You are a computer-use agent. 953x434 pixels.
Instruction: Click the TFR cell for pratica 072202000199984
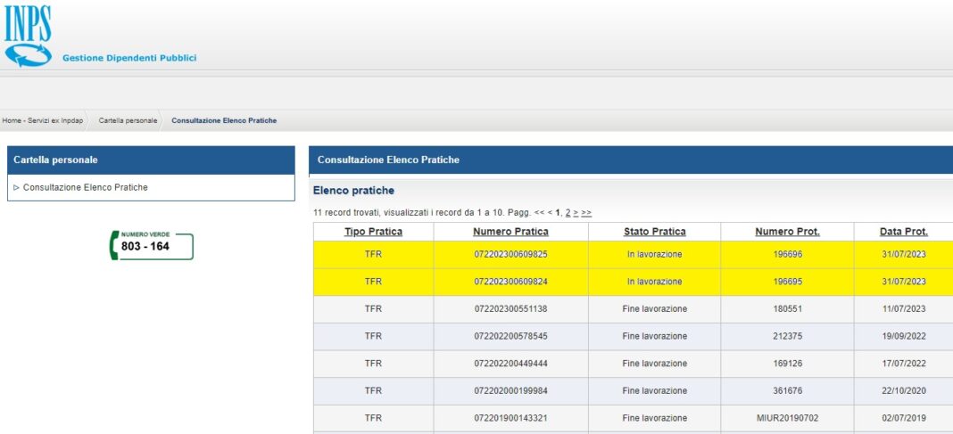tap(373, 391)
